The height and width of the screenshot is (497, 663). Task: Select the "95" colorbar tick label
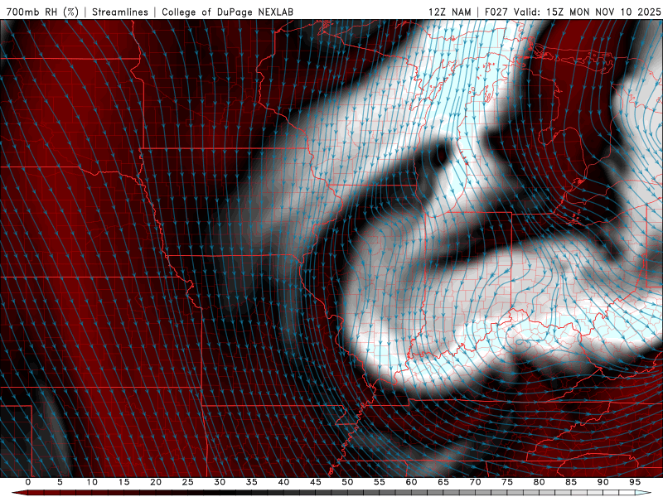pyautogui.click(x=635, y=482)
